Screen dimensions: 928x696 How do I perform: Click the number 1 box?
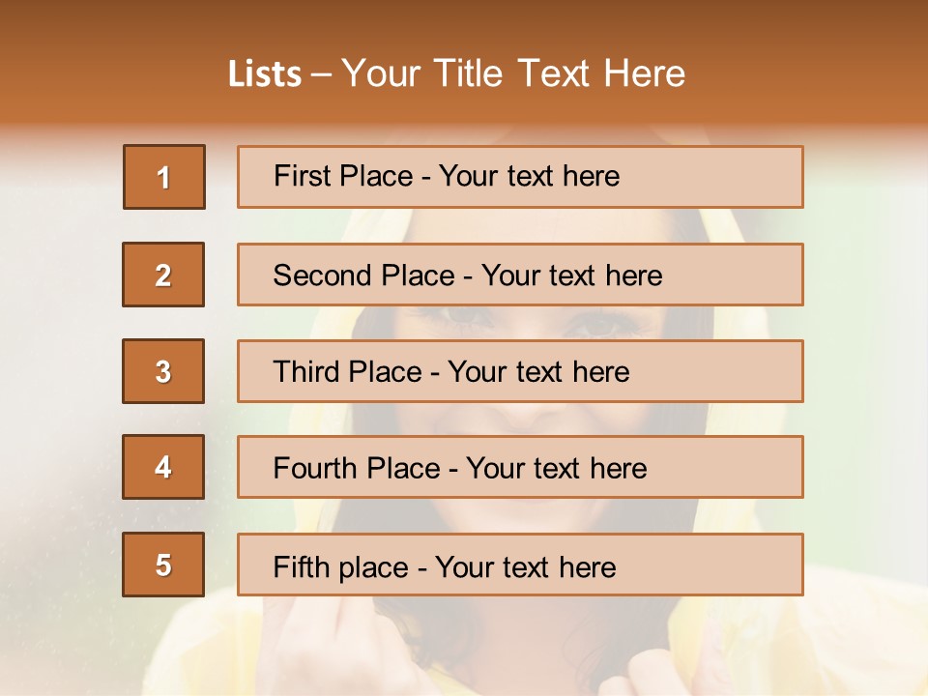coord(163,177)
